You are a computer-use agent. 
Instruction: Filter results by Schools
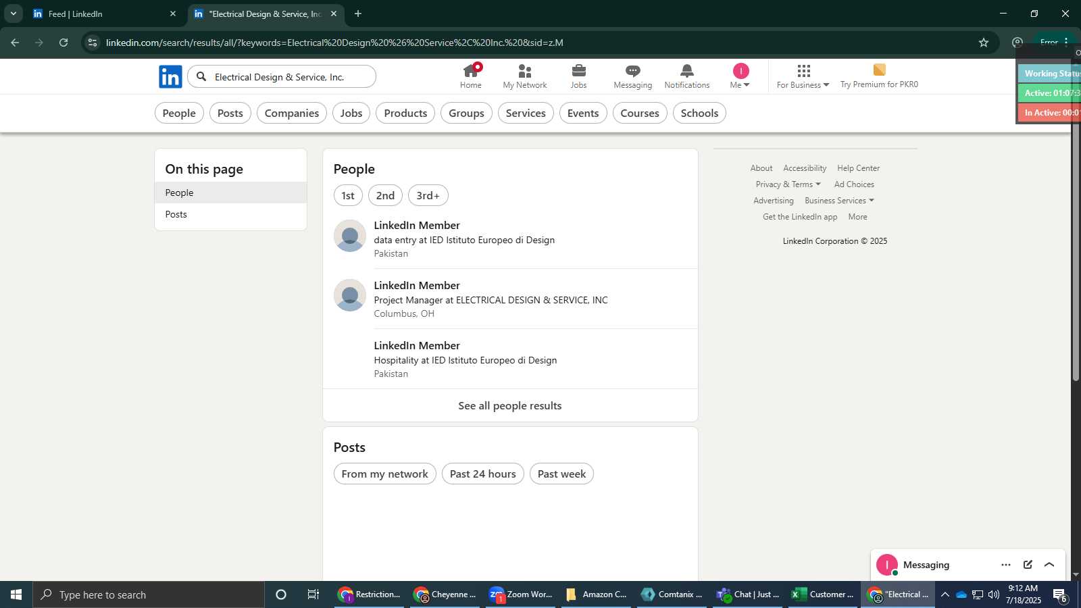(699, 113)
